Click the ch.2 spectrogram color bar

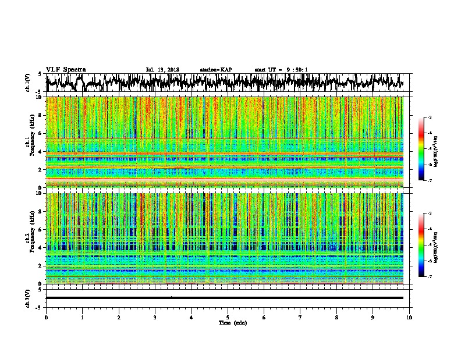pos(421,245)
